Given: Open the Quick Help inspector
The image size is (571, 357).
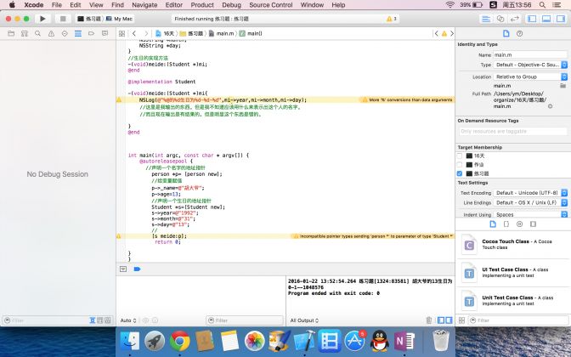Looking at the screenshot, I should [x=519, y=33].
